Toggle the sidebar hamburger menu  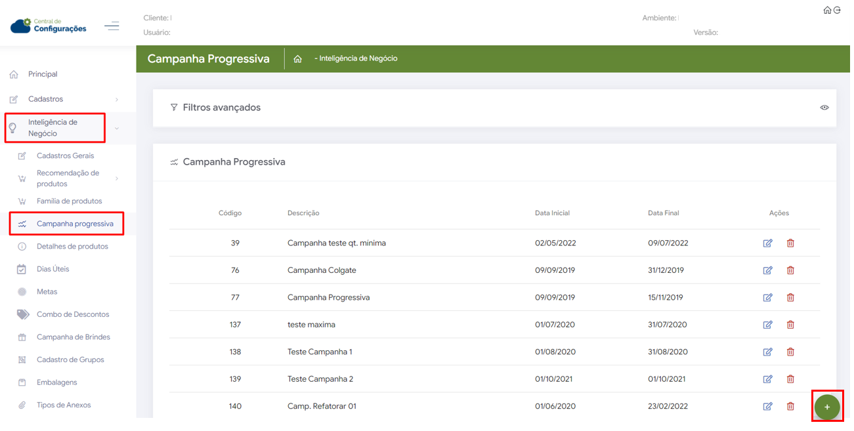point(112,26)
